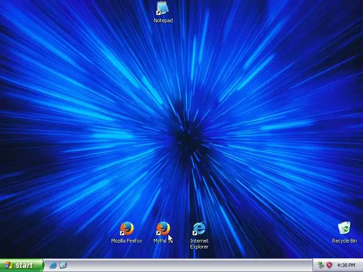Launch Internet Explorer from Quick Launch

point(53,265)
